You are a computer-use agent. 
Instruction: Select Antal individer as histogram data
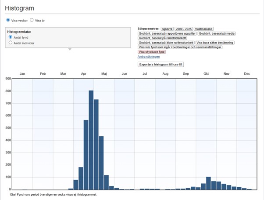pos(11,43)
